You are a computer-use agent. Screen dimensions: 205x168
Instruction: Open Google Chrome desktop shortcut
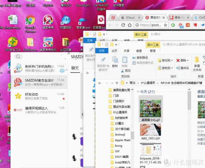pos(30,24)
